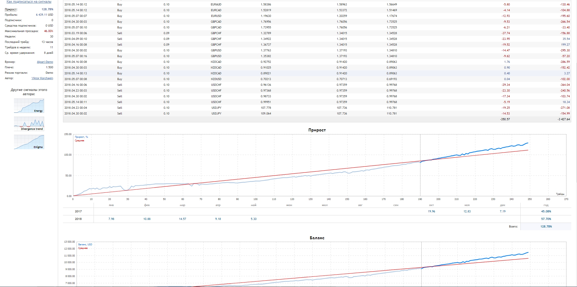This screenshot has height=287, width=577.
Task: Click the January 2018 value 7.98
Action: [111, 219]
